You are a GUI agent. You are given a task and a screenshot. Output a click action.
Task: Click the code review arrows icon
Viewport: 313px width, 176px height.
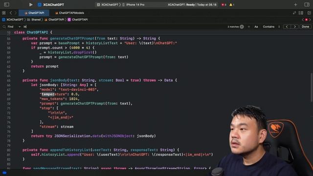294,13
